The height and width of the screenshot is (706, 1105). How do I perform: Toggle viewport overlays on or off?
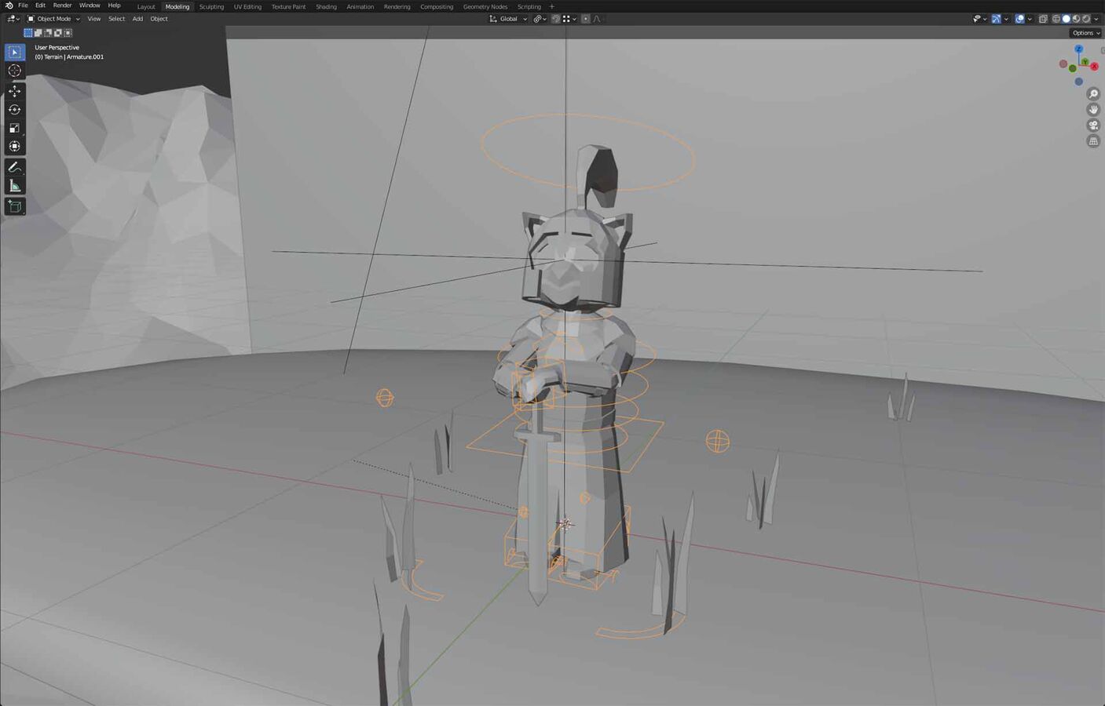click(1019, 19)
